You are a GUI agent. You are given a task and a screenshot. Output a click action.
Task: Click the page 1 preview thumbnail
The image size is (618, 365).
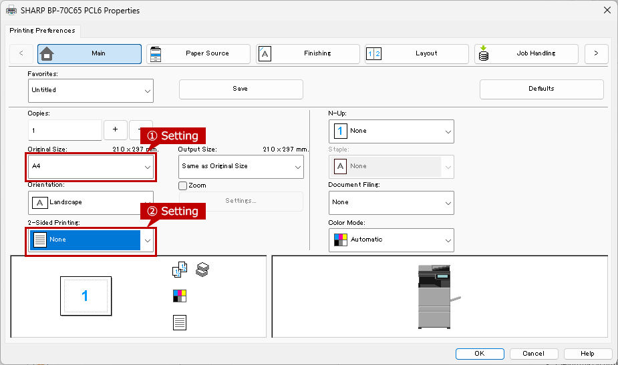[x=86, y=296]
